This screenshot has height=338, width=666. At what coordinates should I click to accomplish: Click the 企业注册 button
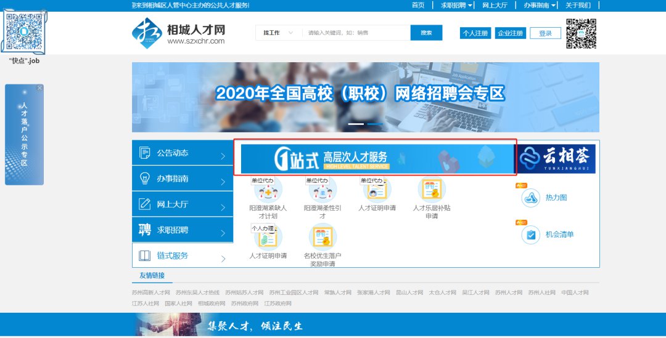[x=511, y=33]
